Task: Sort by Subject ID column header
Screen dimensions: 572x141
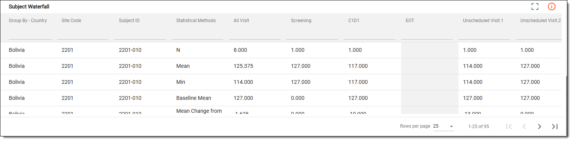Action: tap(129, 21)
